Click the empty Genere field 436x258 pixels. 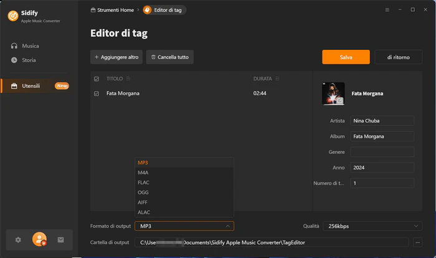pos(382,152)
